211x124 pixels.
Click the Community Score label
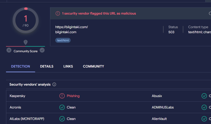point(25,51)
